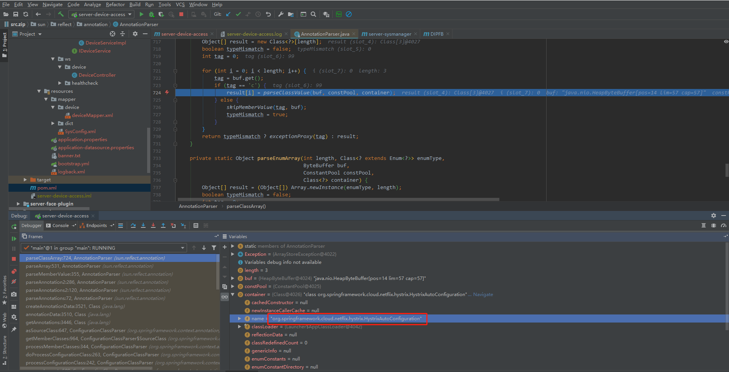Click the Navigate link beside container variable

tap(483, 295)
